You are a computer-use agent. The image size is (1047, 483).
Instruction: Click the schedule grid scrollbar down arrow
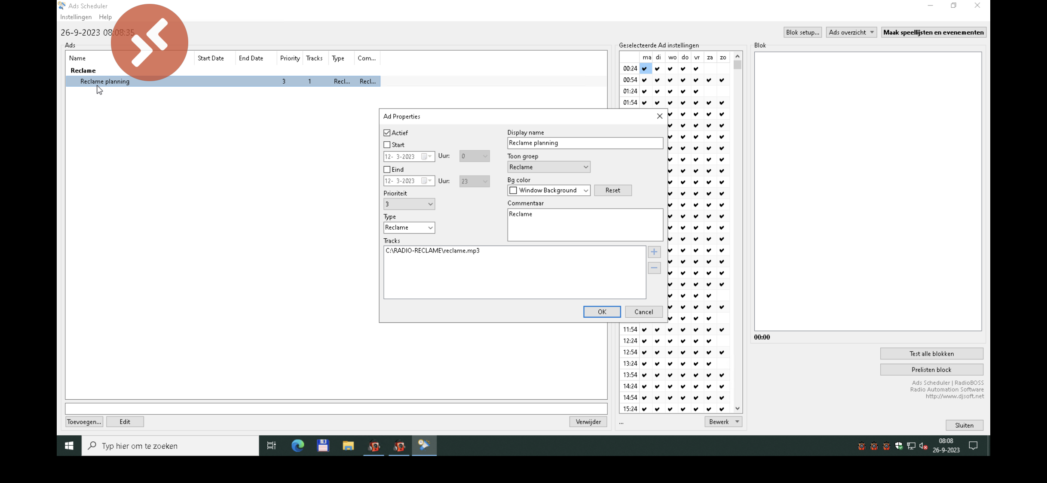[738, 409]
